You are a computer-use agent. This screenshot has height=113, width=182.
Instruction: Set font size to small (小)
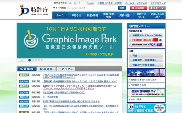(x=70, y=3)
